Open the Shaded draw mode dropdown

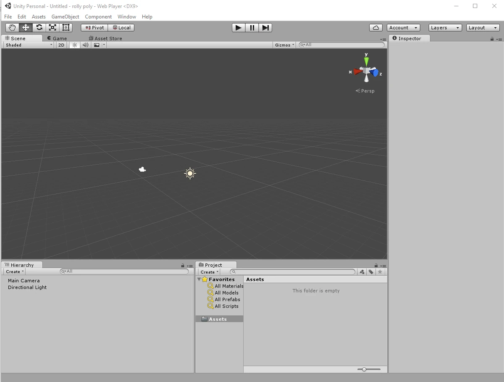(27, 45)
